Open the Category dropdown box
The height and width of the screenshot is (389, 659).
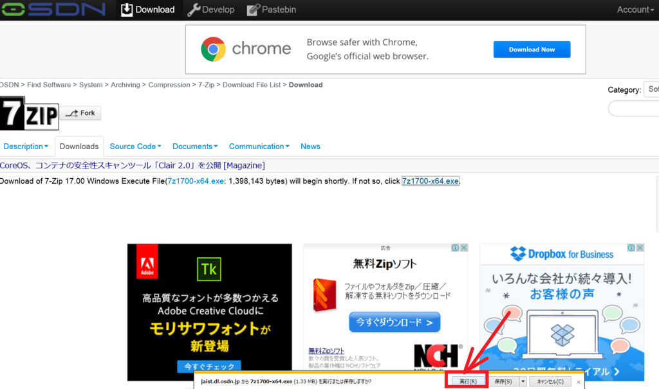(651, 89)
